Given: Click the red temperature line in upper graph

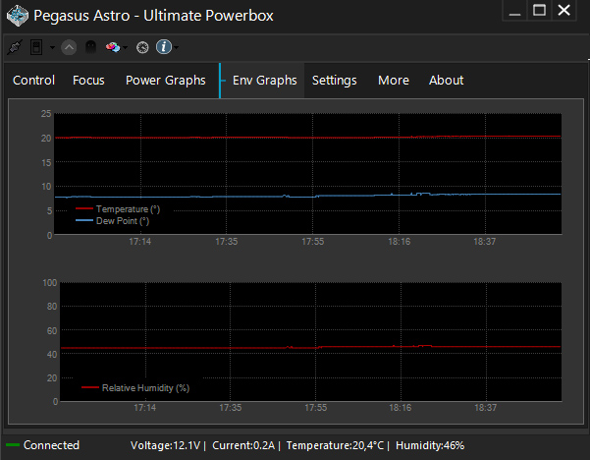Looking at the screenshot, I should [308, 138].
